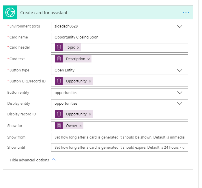Click the Create card for assistant connector icon
The width and height of the screenshot is (202, 188).
pos(10,12)
